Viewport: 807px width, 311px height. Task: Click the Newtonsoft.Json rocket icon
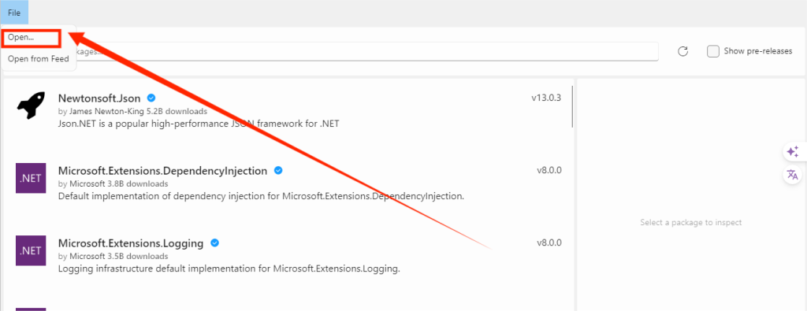click(x=31, y=106)
